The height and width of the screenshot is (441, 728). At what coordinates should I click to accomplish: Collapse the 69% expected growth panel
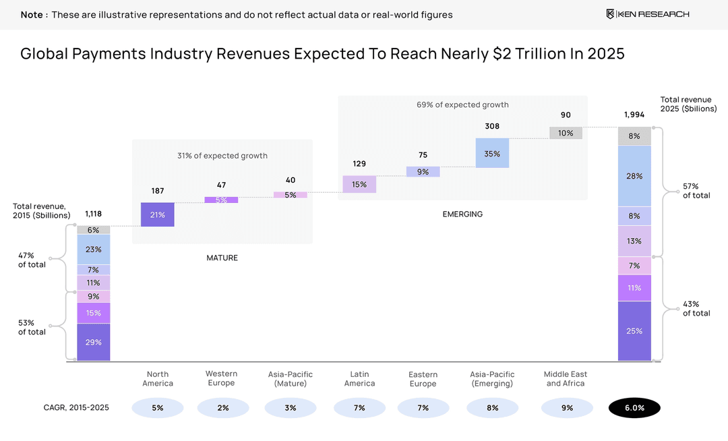[x=463, y=105]
